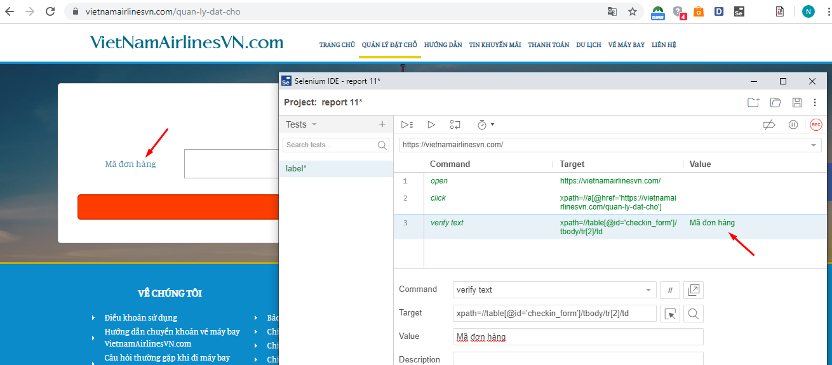This screenshot has height=365, width=832.
Task: Save project floppy disk icon
Action: tap(797, 102)
